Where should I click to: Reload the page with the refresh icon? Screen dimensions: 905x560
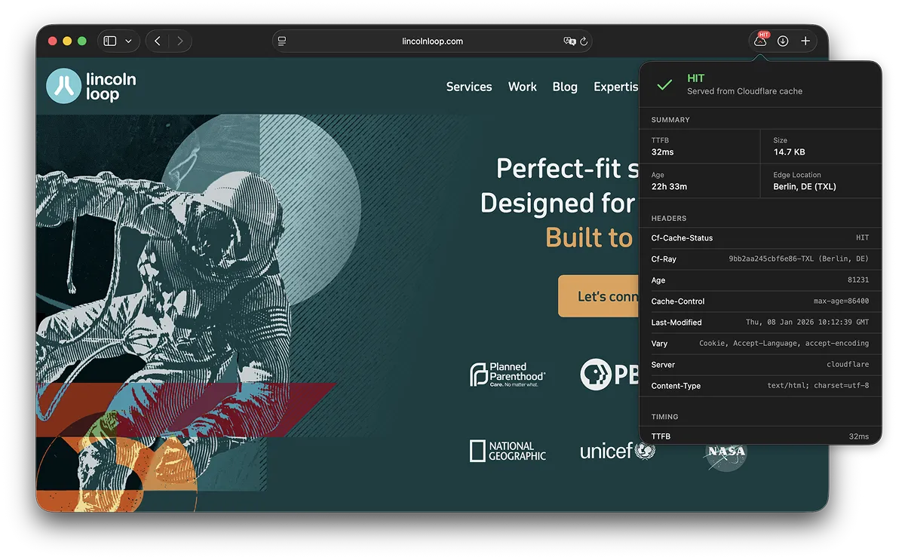click(584, 41)
